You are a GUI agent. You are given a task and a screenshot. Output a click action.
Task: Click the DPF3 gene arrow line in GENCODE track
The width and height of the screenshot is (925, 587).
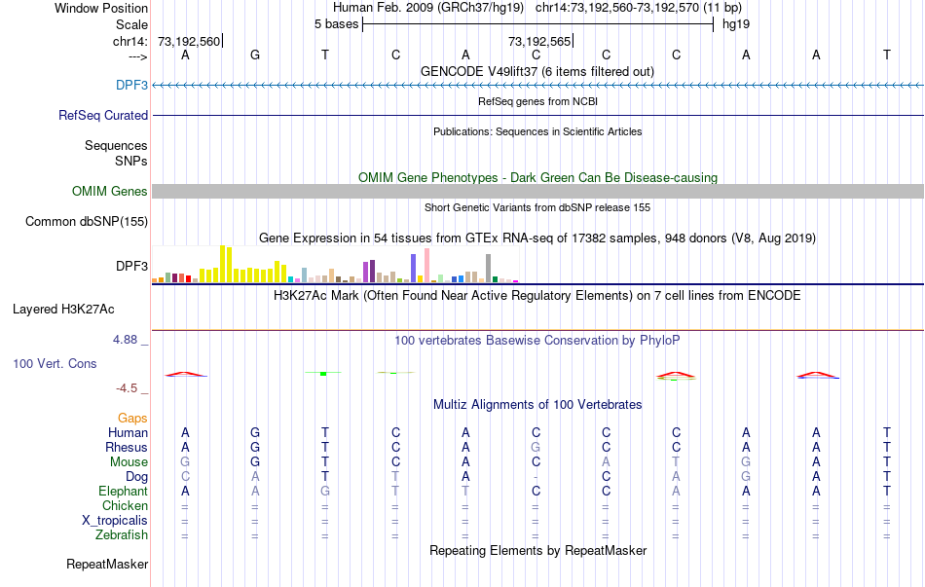538,86
